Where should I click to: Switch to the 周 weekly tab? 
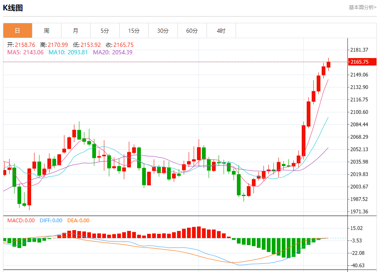click(47, 31)
